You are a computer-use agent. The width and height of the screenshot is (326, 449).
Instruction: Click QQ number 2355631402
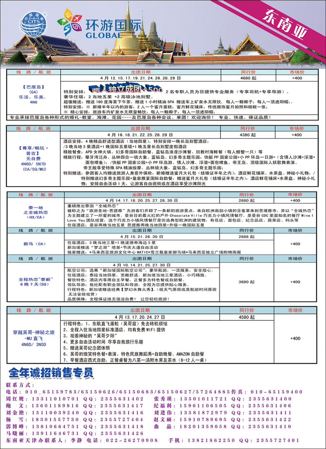coord(121,399)
